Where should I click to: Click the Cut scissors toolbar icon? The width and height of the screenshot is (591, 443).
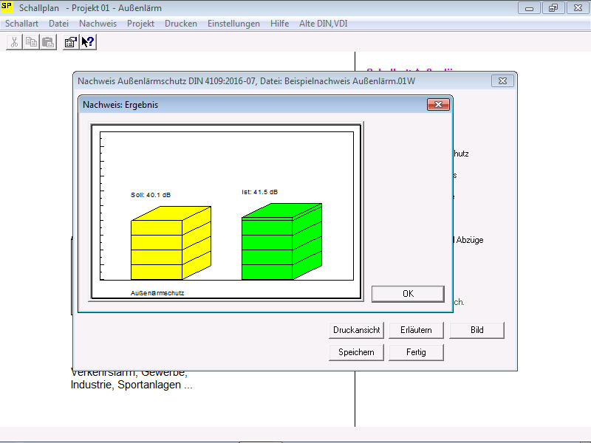point(14,42)
